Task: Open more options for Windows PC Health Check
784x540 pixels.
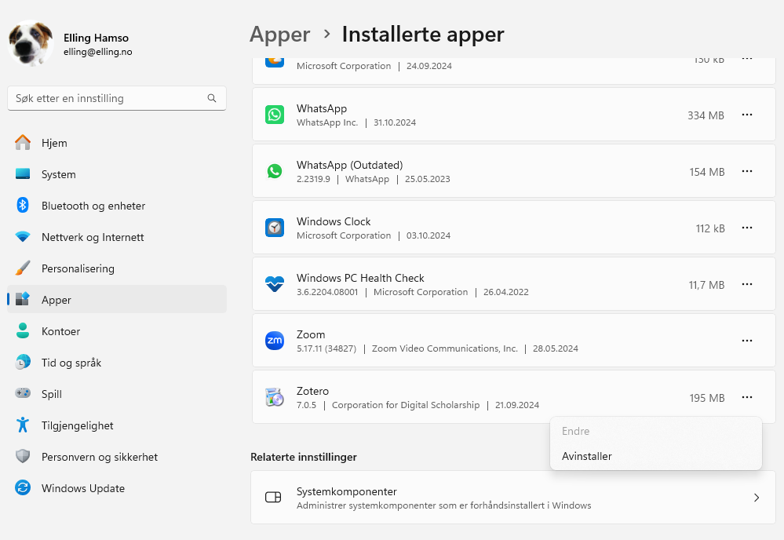Action: pos(747,284)
